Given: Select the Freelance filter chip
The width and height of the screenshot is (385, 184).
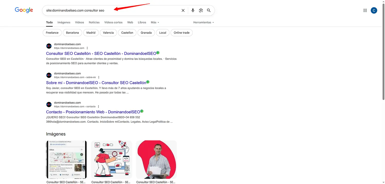Looking at the screenshot, I should pyautogui.click(x=52, y=33).
